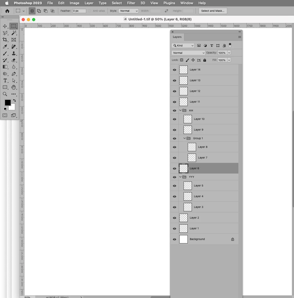Filter layers by smart objects
This screenshot has width=294, height=298.
coord(224,45)
